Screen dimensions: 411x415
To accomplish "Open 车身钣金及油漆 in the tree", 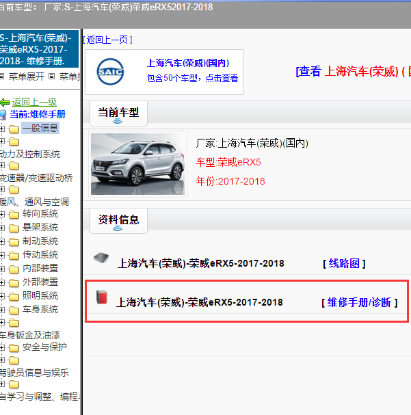I will [x=30, y=335].
